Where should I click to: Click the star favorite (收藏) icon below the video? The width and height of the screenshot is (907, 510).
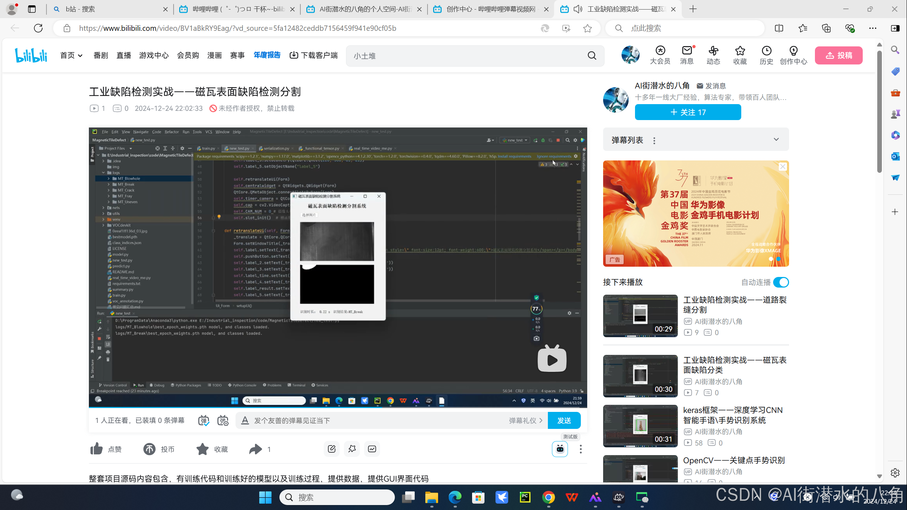203,449
